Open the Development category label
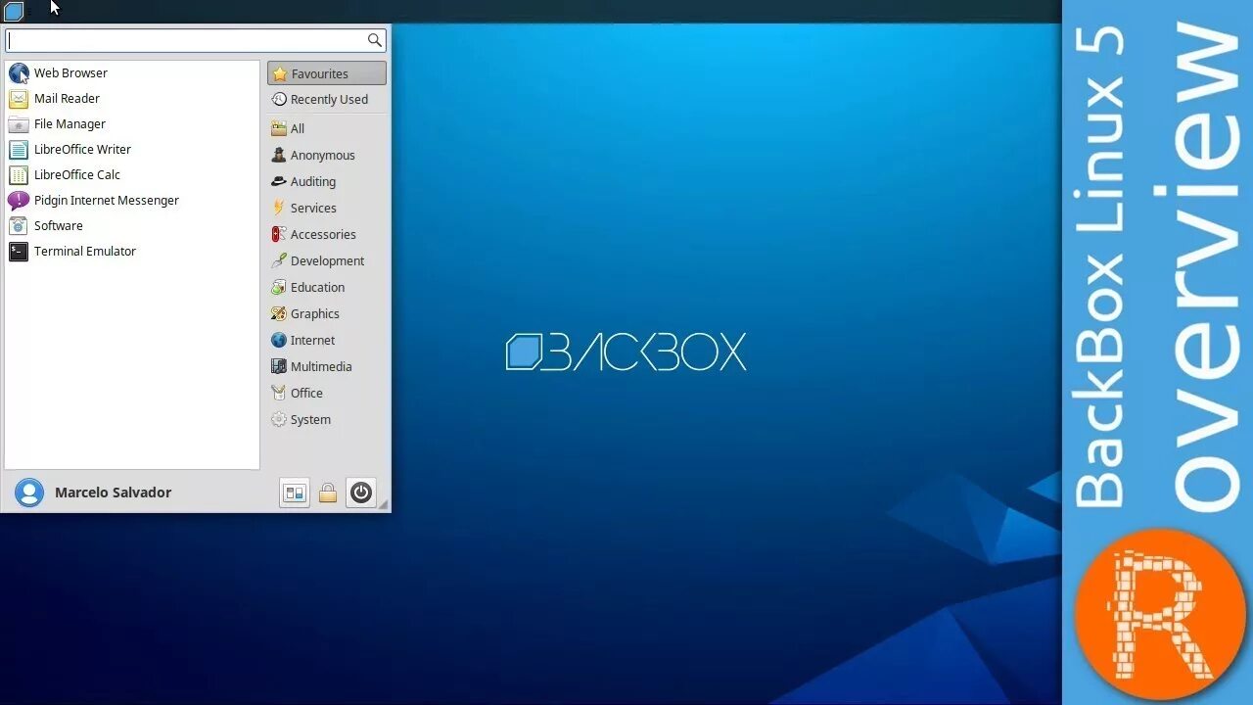Image resolution: width=1253 pixels, height=705 pixels. [x=327, y=261]
